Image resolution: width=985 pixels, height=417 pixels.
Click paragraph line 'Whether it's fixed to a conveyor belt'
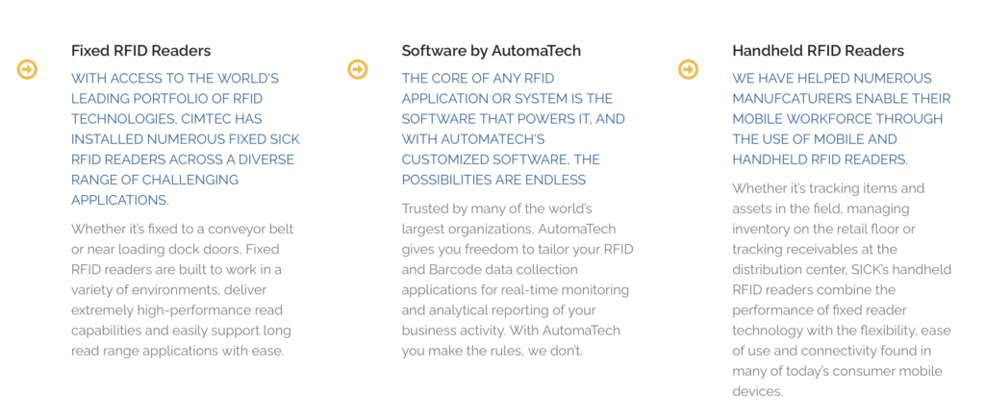coord(182,230)
